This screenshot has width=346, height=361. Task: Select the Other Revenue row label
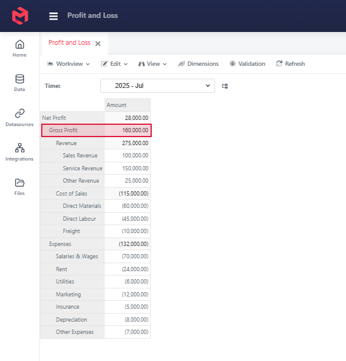point(73,181)
